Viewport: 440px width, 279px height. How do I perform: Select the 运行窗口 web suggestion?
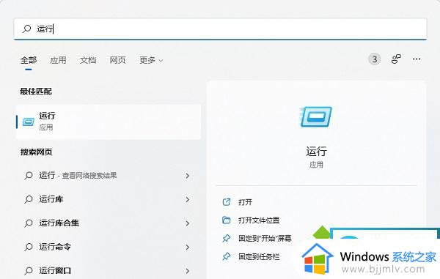109,271
